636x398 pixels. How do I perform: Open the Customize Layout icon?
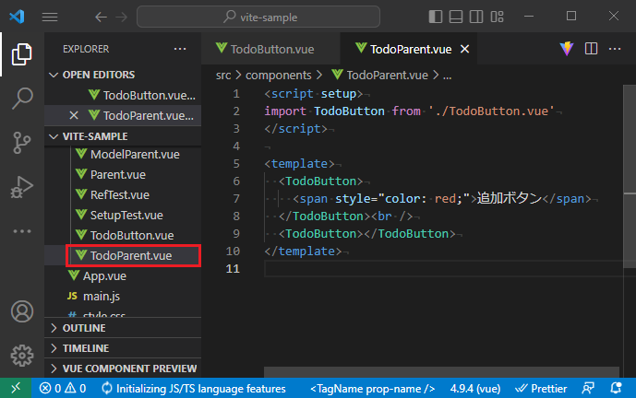[x=497, y=17]
